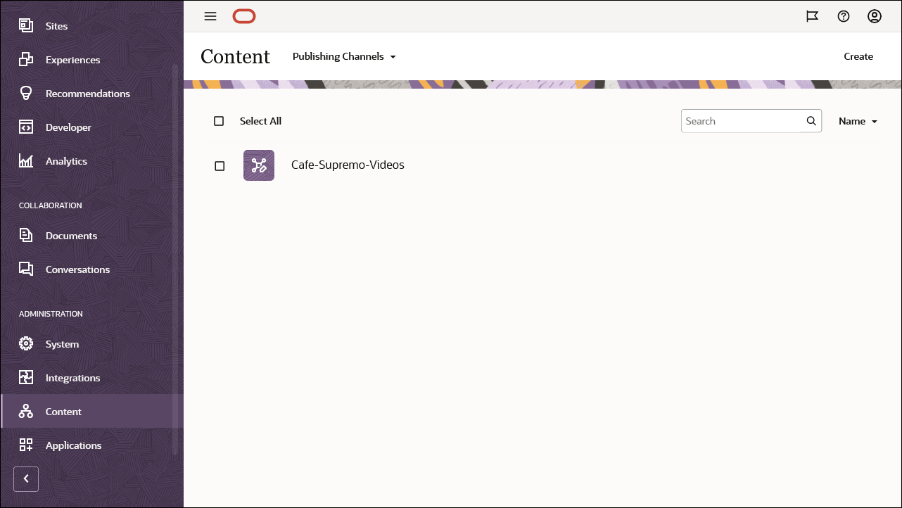
Task: Select Content under Administration
Action: point(63,411)
